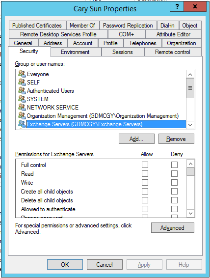Check Allow for Read permission

click(145, 173)
